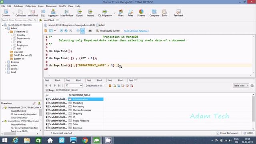Open the Aggregate editor
The height and width of the screenshot is (144, 256).
[53, 13]
